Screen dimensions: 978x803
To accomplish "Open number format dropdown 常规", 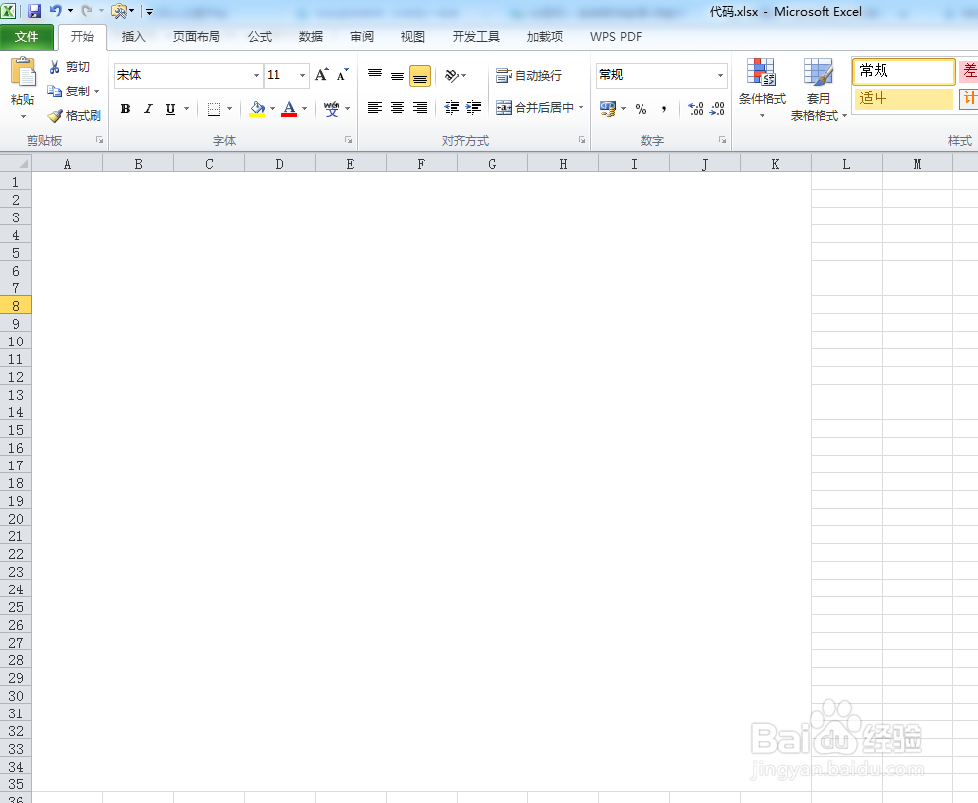I will click(x=720, y=75).
